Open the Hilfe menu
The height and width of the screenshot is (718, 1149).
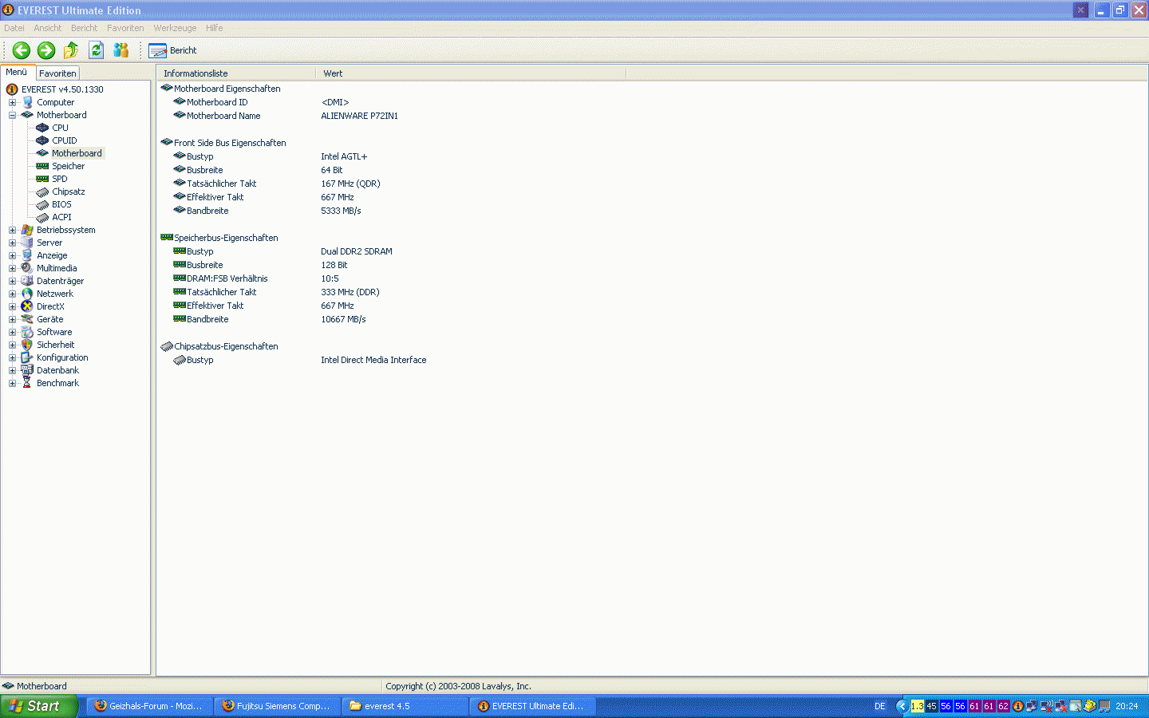coord(214,28)
